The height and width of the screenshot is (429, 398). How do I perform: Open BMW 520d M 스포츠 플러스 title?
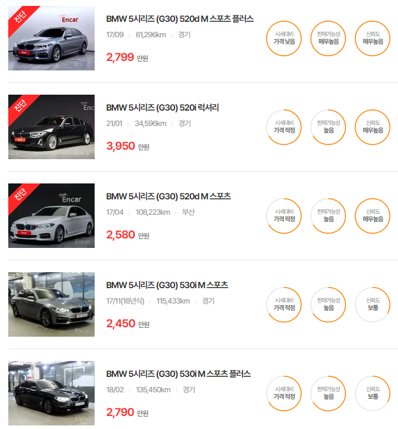tap(180, 19)
